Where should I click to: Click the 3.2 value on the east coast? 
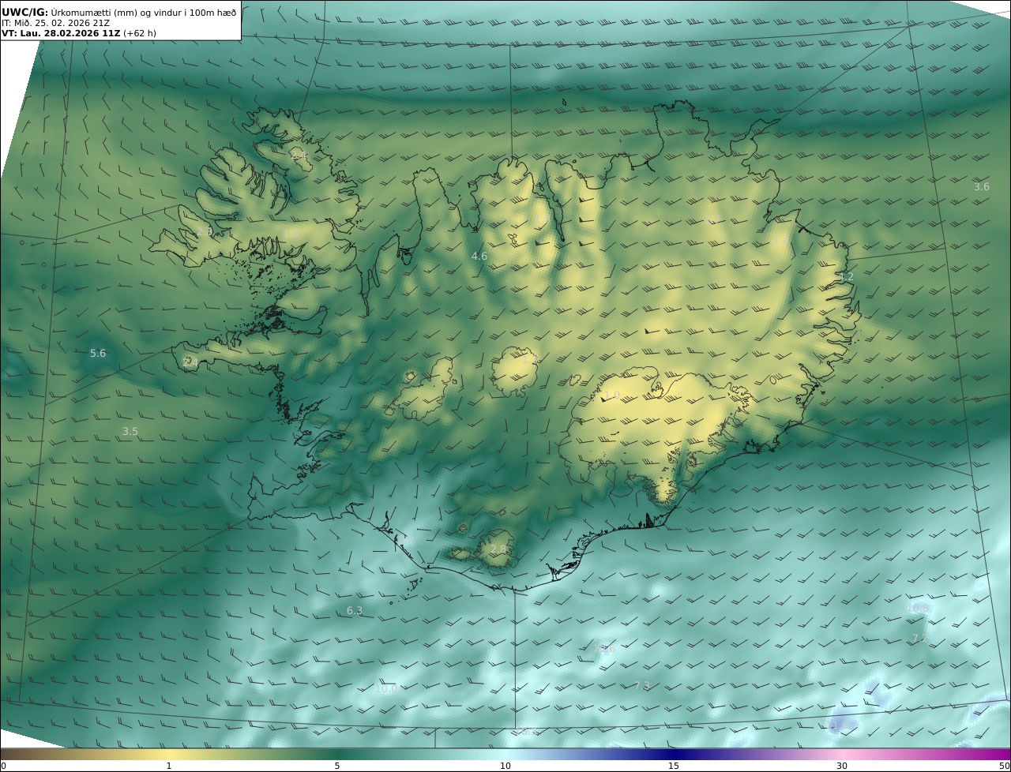click(x=846, y=277)
